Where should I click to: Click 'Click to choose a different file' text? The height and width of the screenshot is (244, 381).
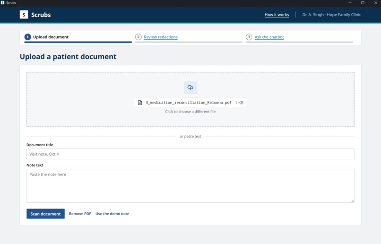[190, 112]
